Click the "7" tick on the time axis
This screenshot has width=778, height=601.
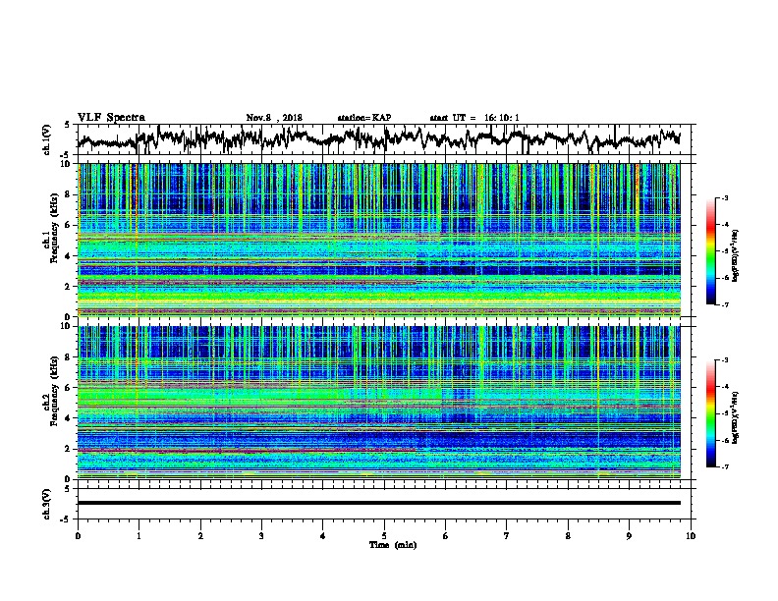click(507, 536)
